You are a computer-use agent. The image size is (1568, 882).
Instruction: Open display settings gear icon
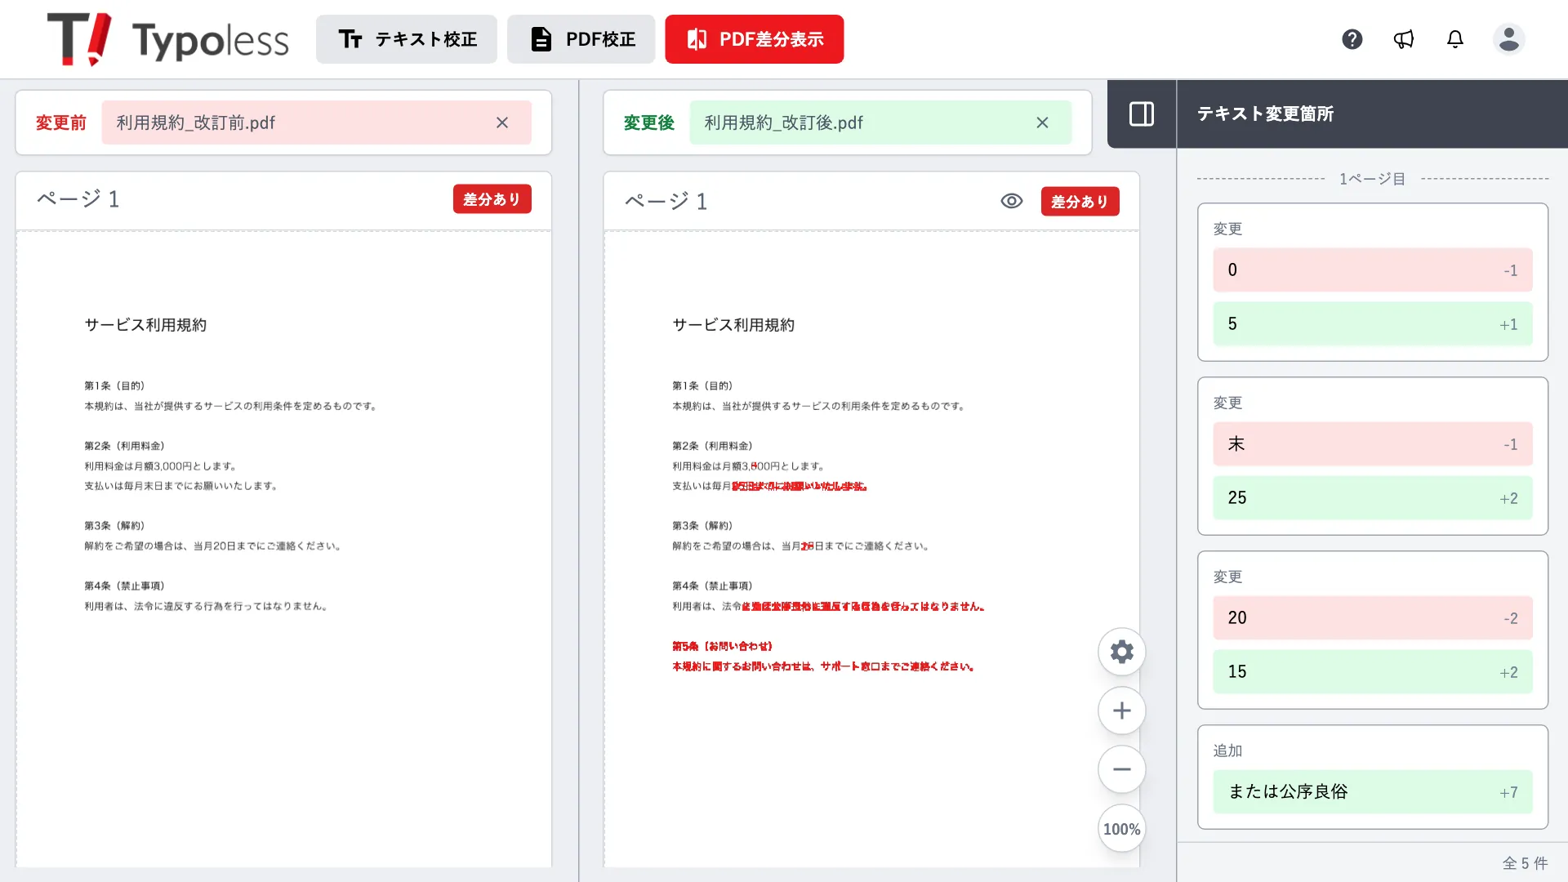point(1122,652)
